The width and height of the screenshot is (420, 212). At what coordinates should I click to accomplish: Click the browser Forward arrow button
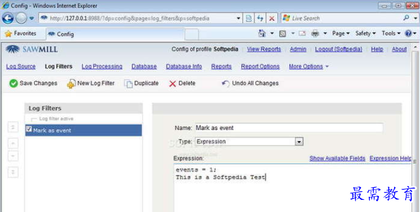click(21, 18)
